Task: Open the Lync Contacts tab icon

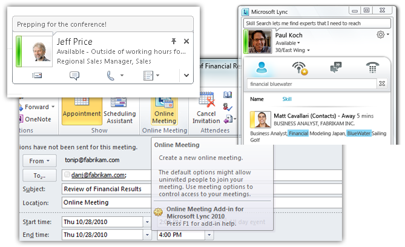Action: [x=262, y=68]
